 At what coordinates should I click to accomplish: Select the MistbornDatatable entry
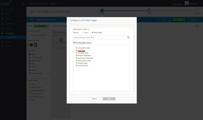pos(84,55)
